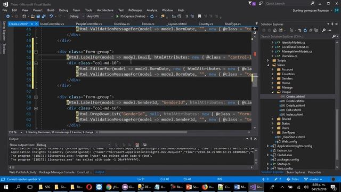Click the Quick Launch search box

pos(287,4)
